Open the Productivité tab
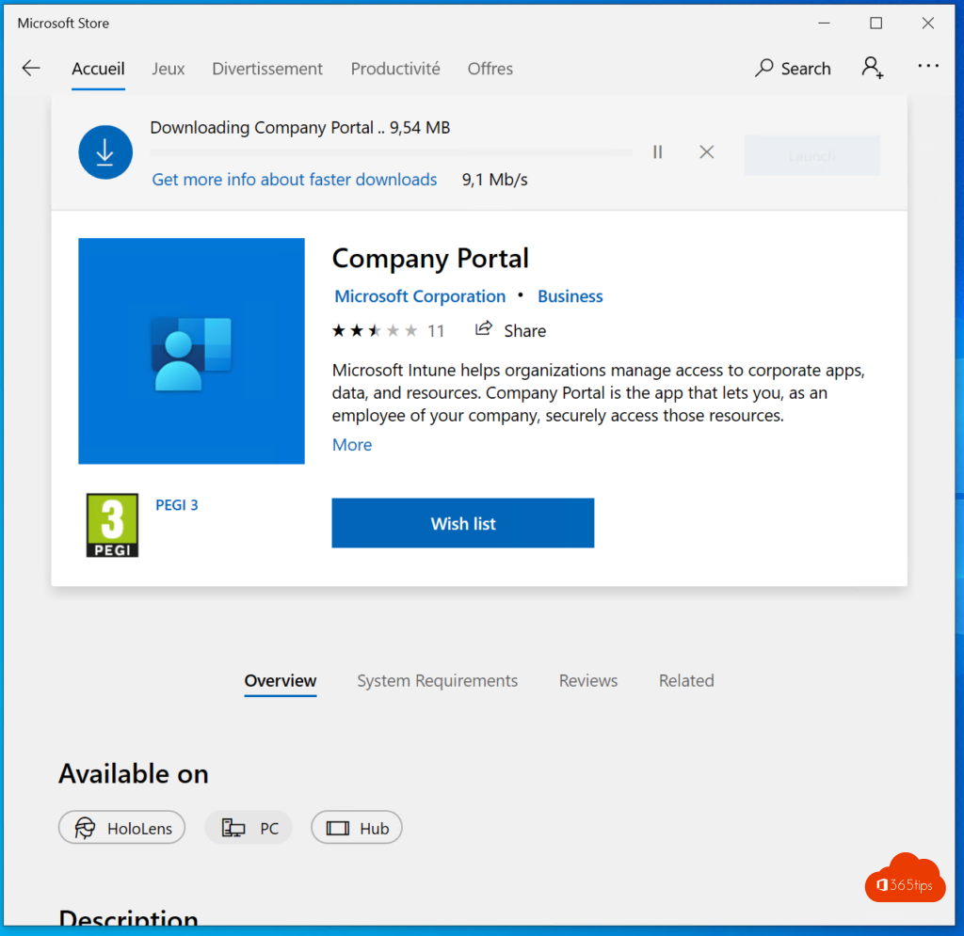This screenshot has height=936, width=964. point(395,69)
